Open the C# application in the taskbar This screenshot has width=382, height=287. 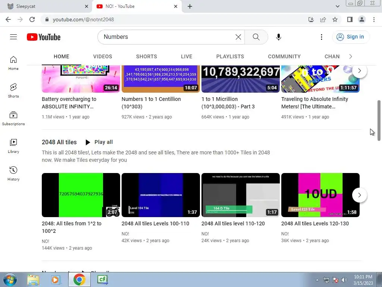tap(103, 280)
